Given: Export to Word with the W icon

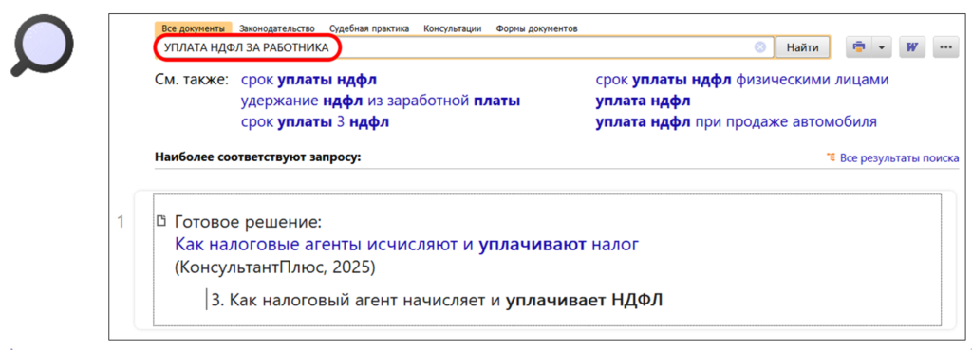Looking at the screenshot, I should click(912, 47).
